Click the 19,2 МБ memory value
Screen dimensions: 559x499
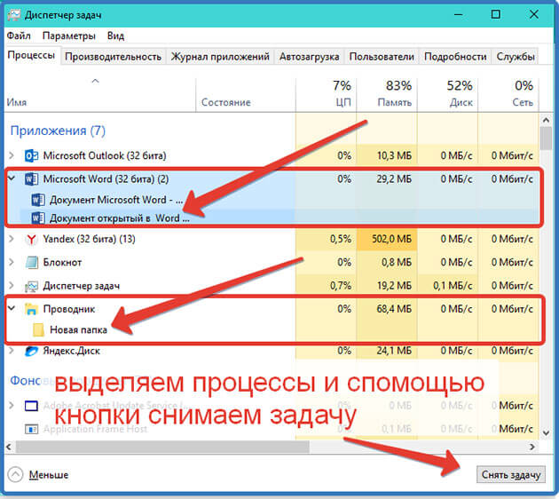point(394,286)
